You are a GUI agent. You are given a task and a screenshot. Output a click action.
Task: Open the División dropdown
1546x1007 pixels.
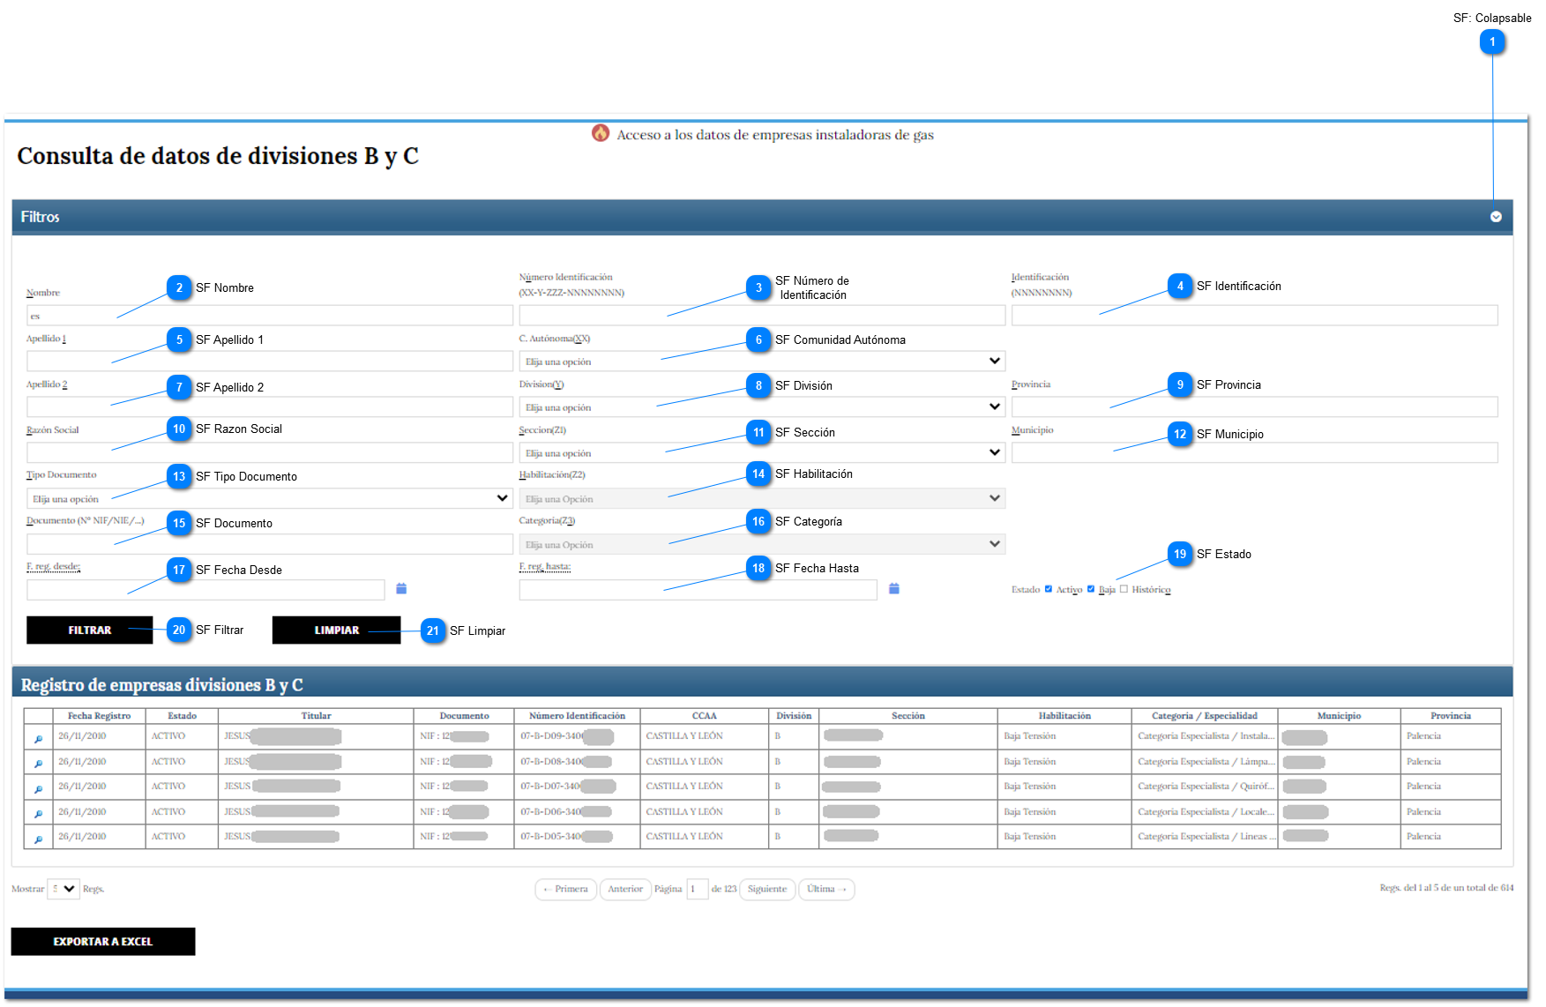pos(762,407)
